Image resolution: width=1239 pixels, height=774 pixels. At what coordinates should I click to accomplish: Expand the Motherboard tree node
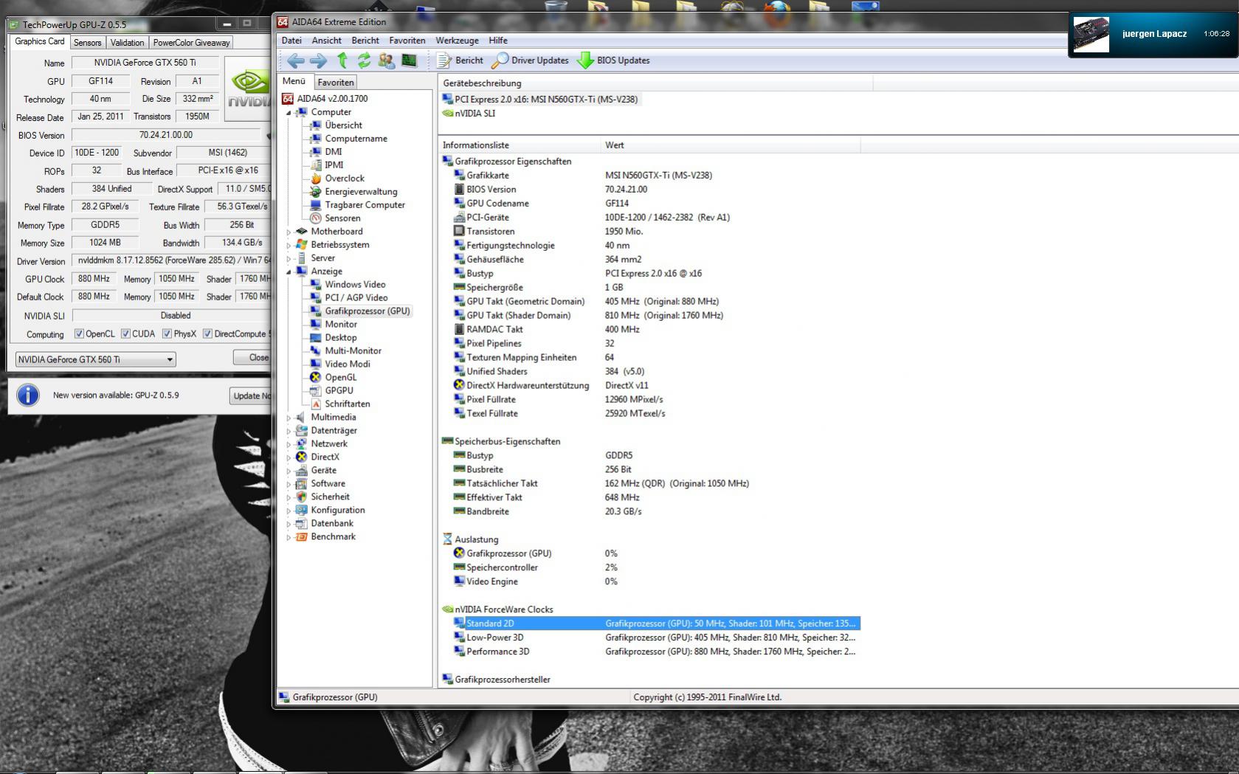[x=289, y=232]
